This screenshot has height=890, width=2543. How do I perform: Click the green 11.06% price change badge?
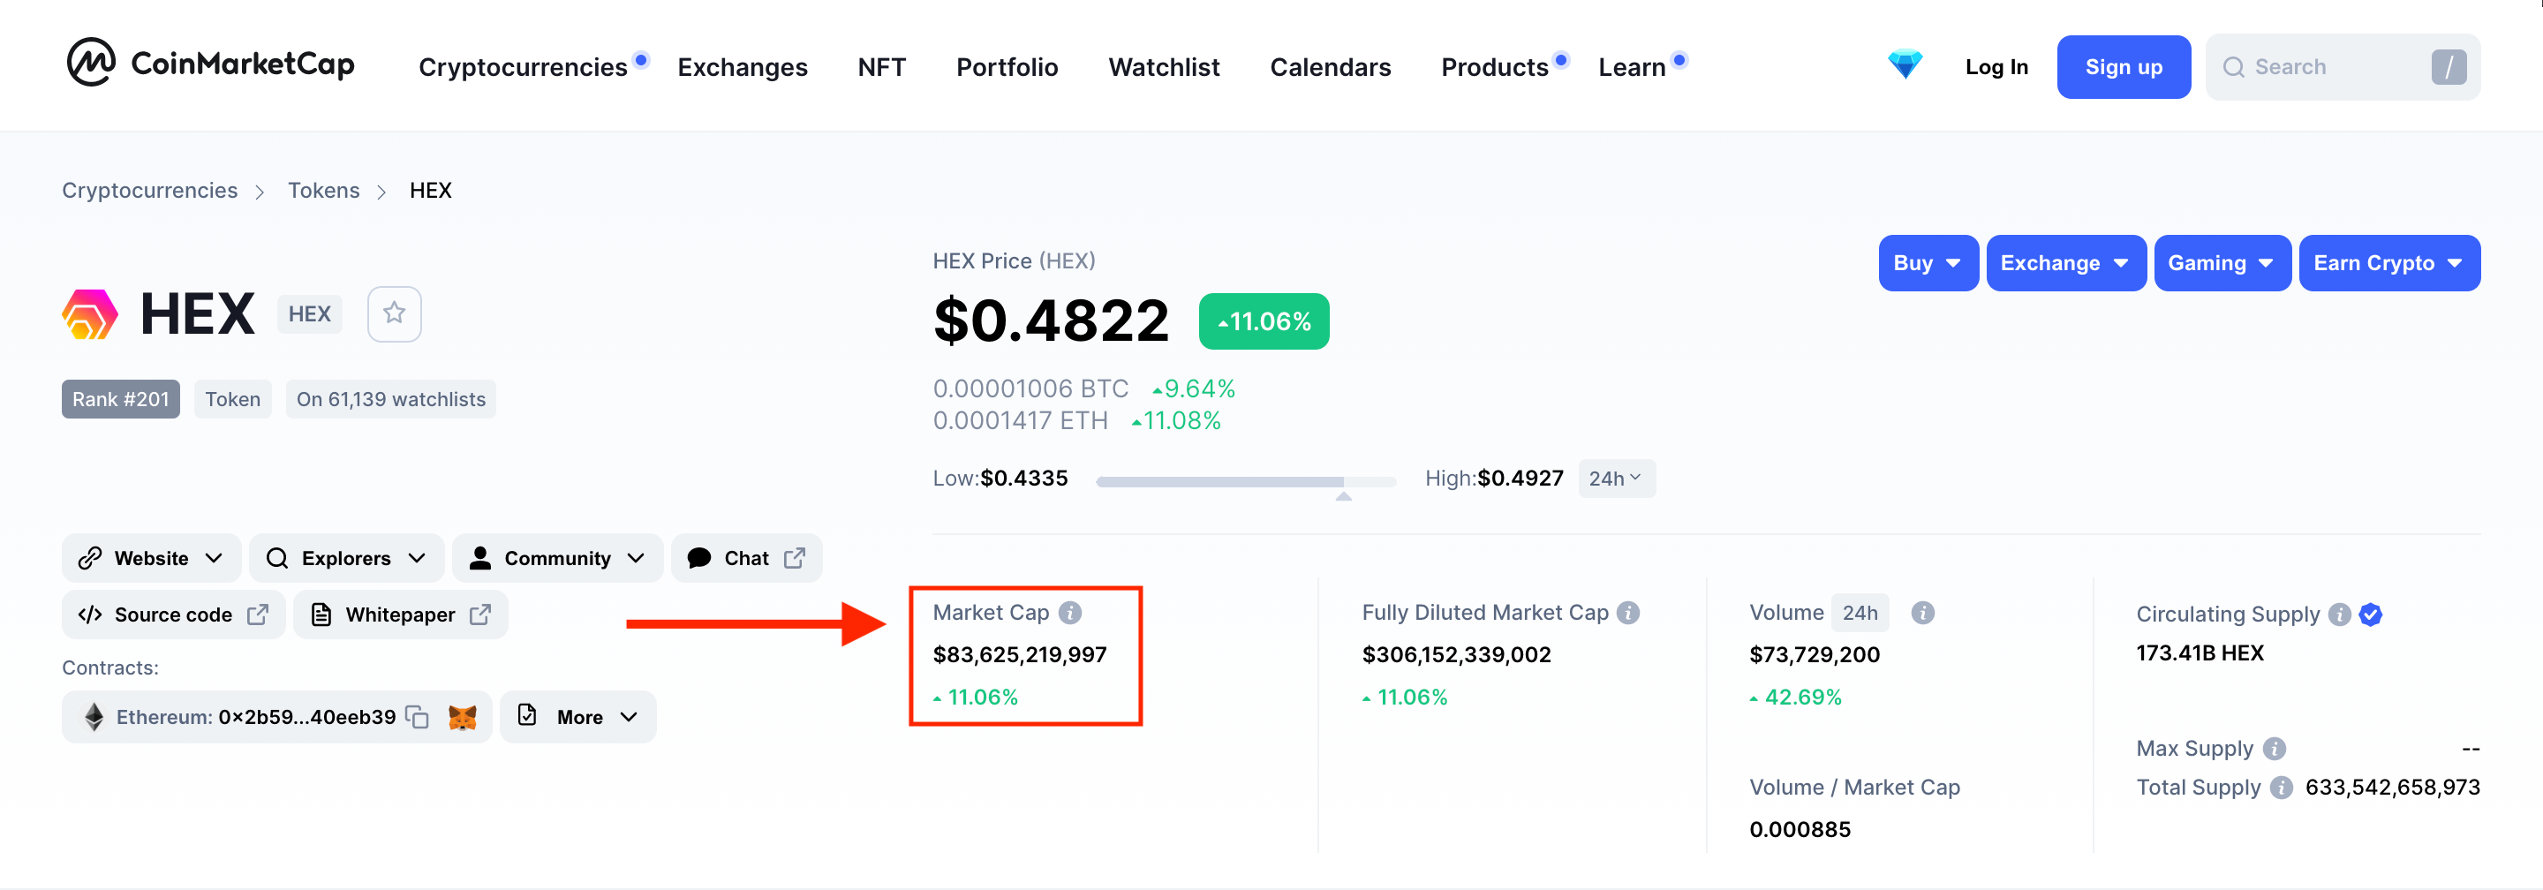1264,321
